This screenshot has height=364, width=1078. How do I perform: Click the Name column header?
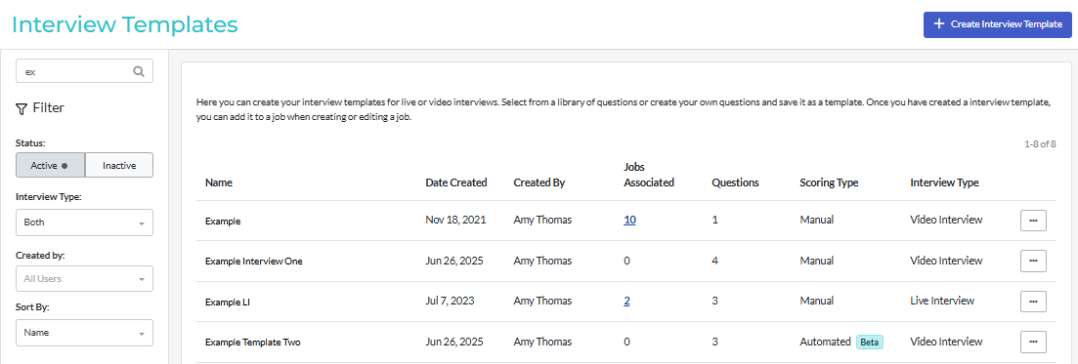[x=219, y=182]
